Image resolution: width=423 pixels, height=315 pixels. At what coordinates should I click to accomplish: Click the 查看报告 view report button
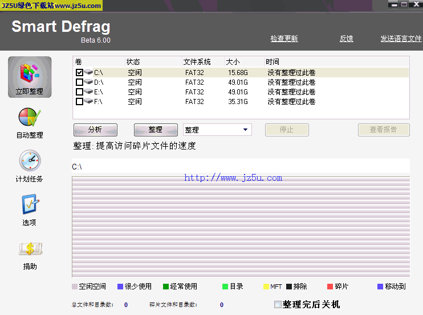(x=384, y=130)
